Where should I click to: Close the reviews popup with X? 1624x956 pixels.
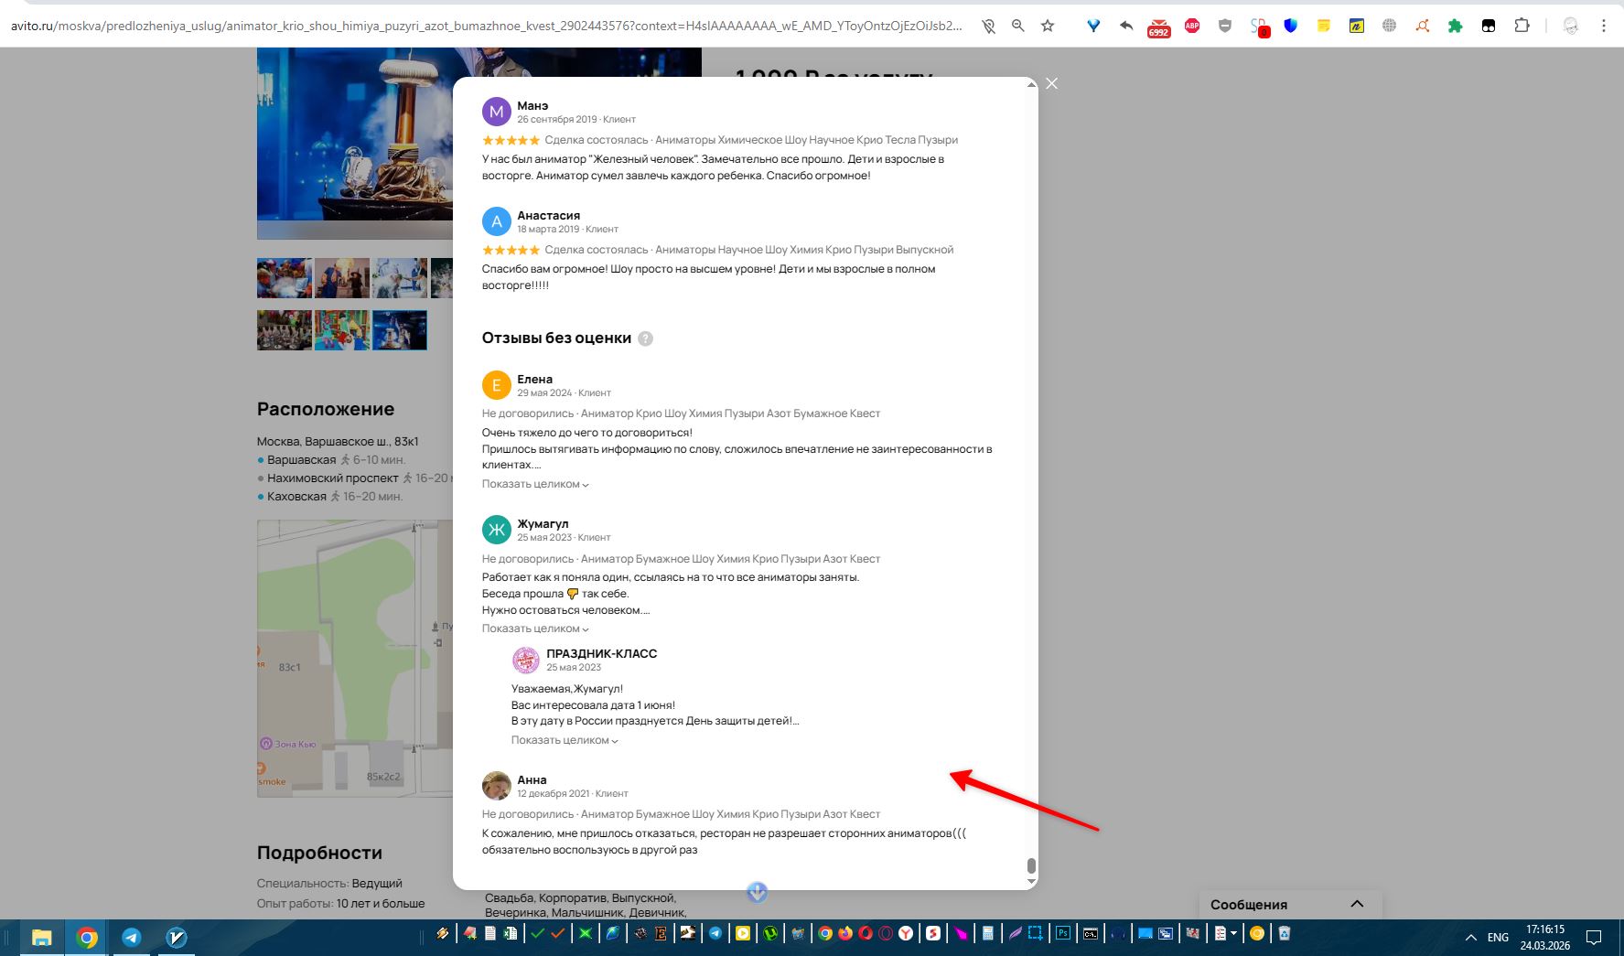click(x=1052, y=83)
